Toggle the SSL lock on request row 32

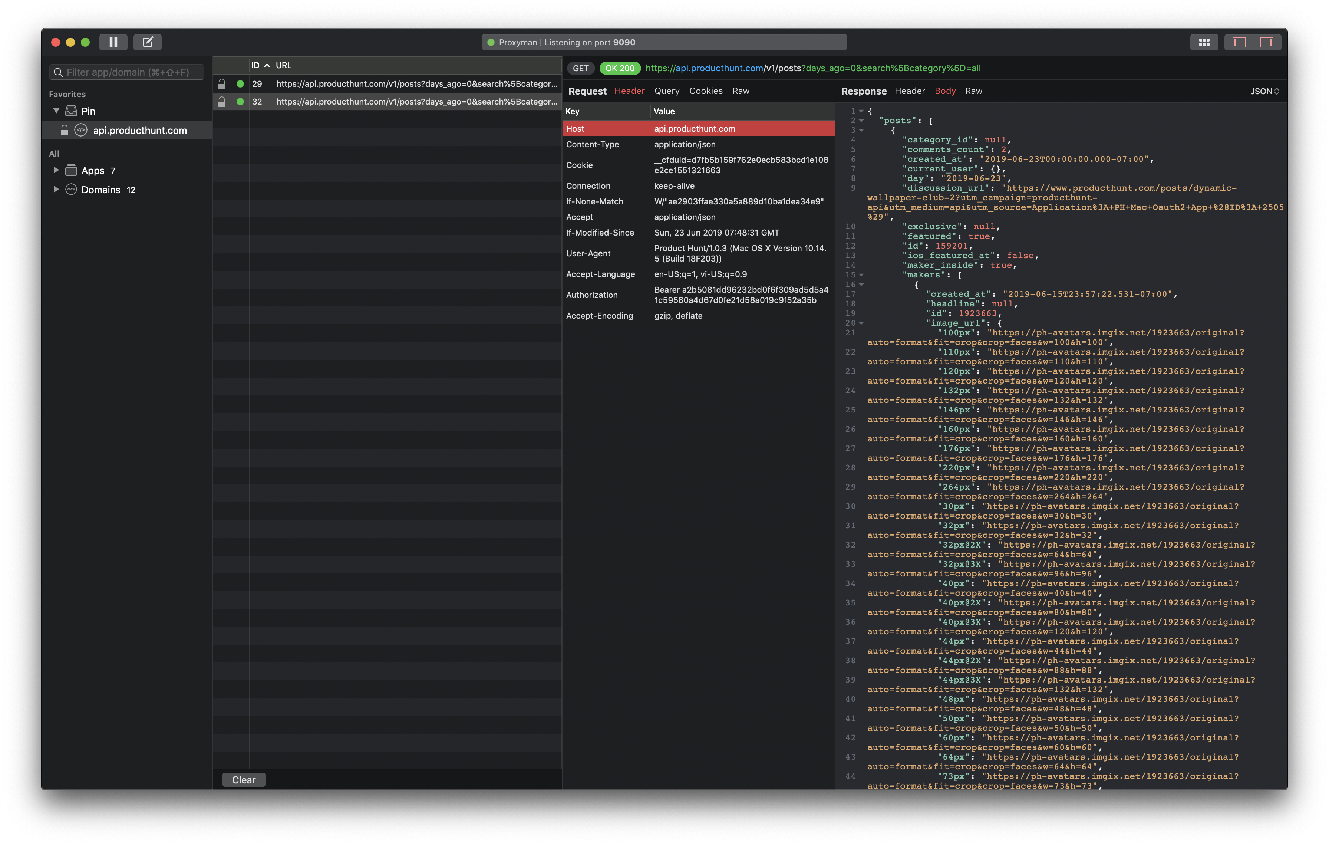pos(222,101)
